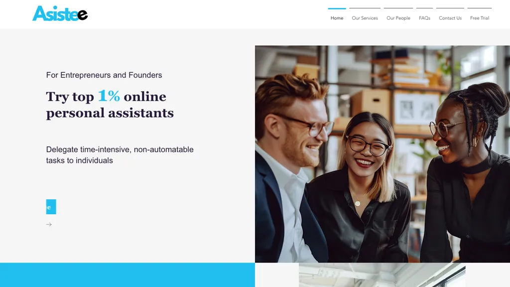Click the solid blue banner at the bottom
510x287 pixels.
pyautogui.click(x=127, y=275)
